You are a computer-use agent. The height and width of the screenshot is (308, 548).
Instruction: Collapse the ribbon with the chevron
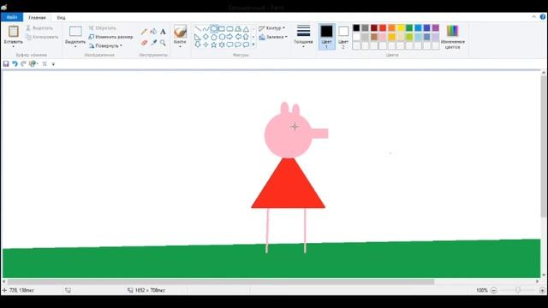[x=533, y=17]
